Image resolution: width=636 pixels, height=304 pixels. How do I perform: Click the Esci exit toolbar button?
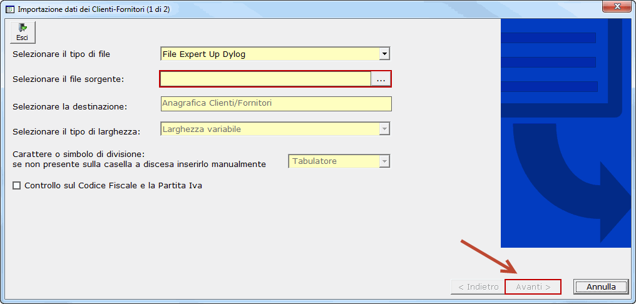(23, 32)
